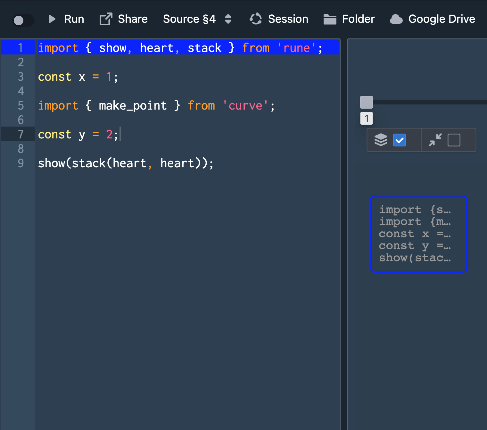Click the Run button
The image size is (487, 430).
coord(74,19)
